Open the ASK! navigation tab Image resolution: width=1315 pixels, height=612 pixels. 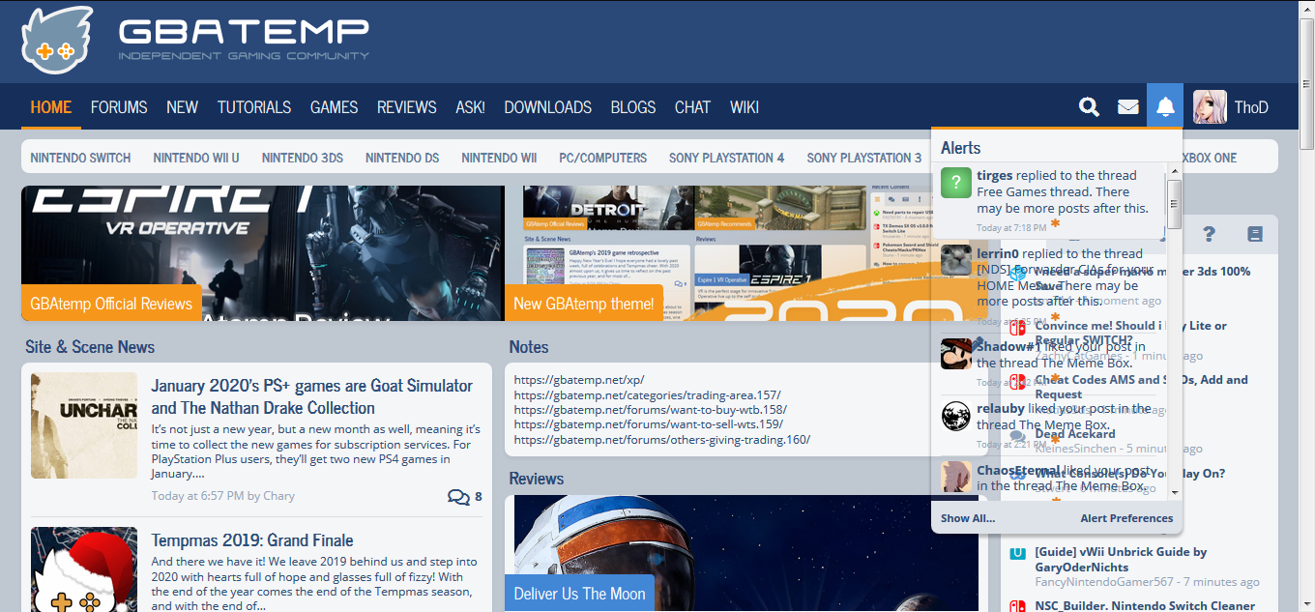pyautogui.click(x=470, y=107)
